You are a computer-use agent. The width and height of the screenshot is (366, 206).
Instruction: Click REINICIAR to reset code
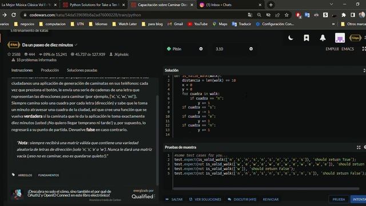coord(270,199)
